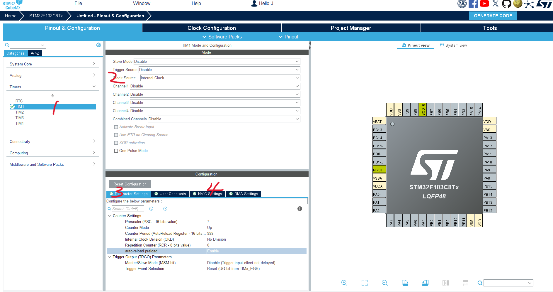
Task: Collapse the Counter Settings group
Action: [109, 216]
